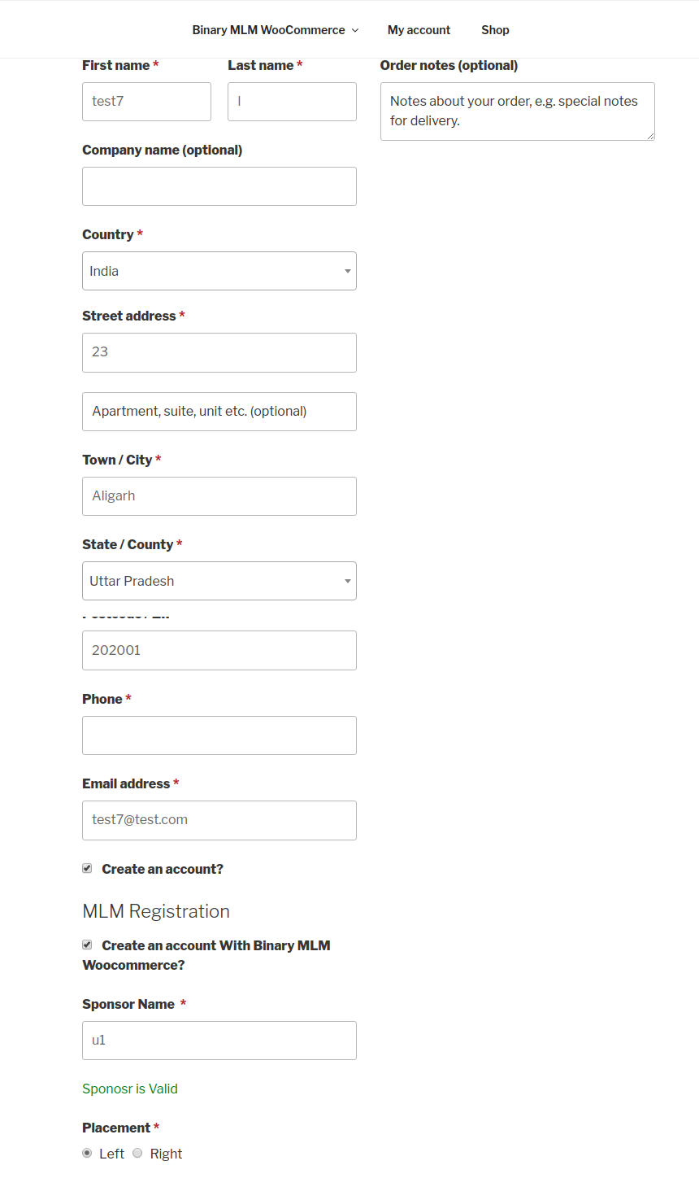Click the Country dropdown arrow

click(x=347, y=271)
